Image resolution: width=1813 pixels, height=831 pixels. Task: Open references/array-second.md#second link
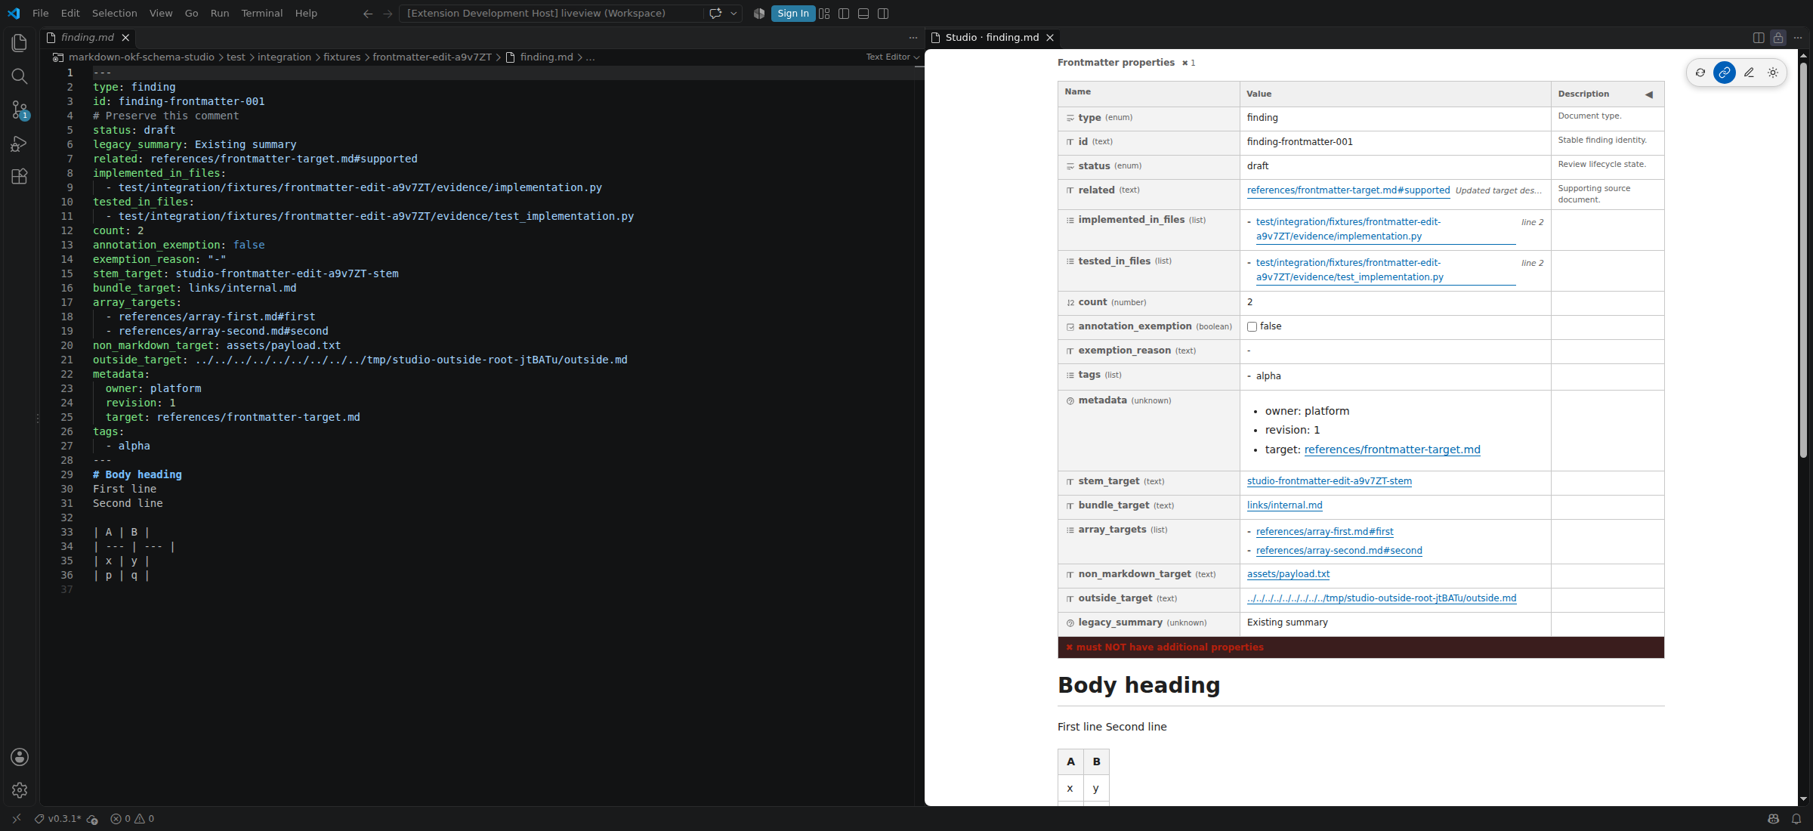(x=1339, y=551)
